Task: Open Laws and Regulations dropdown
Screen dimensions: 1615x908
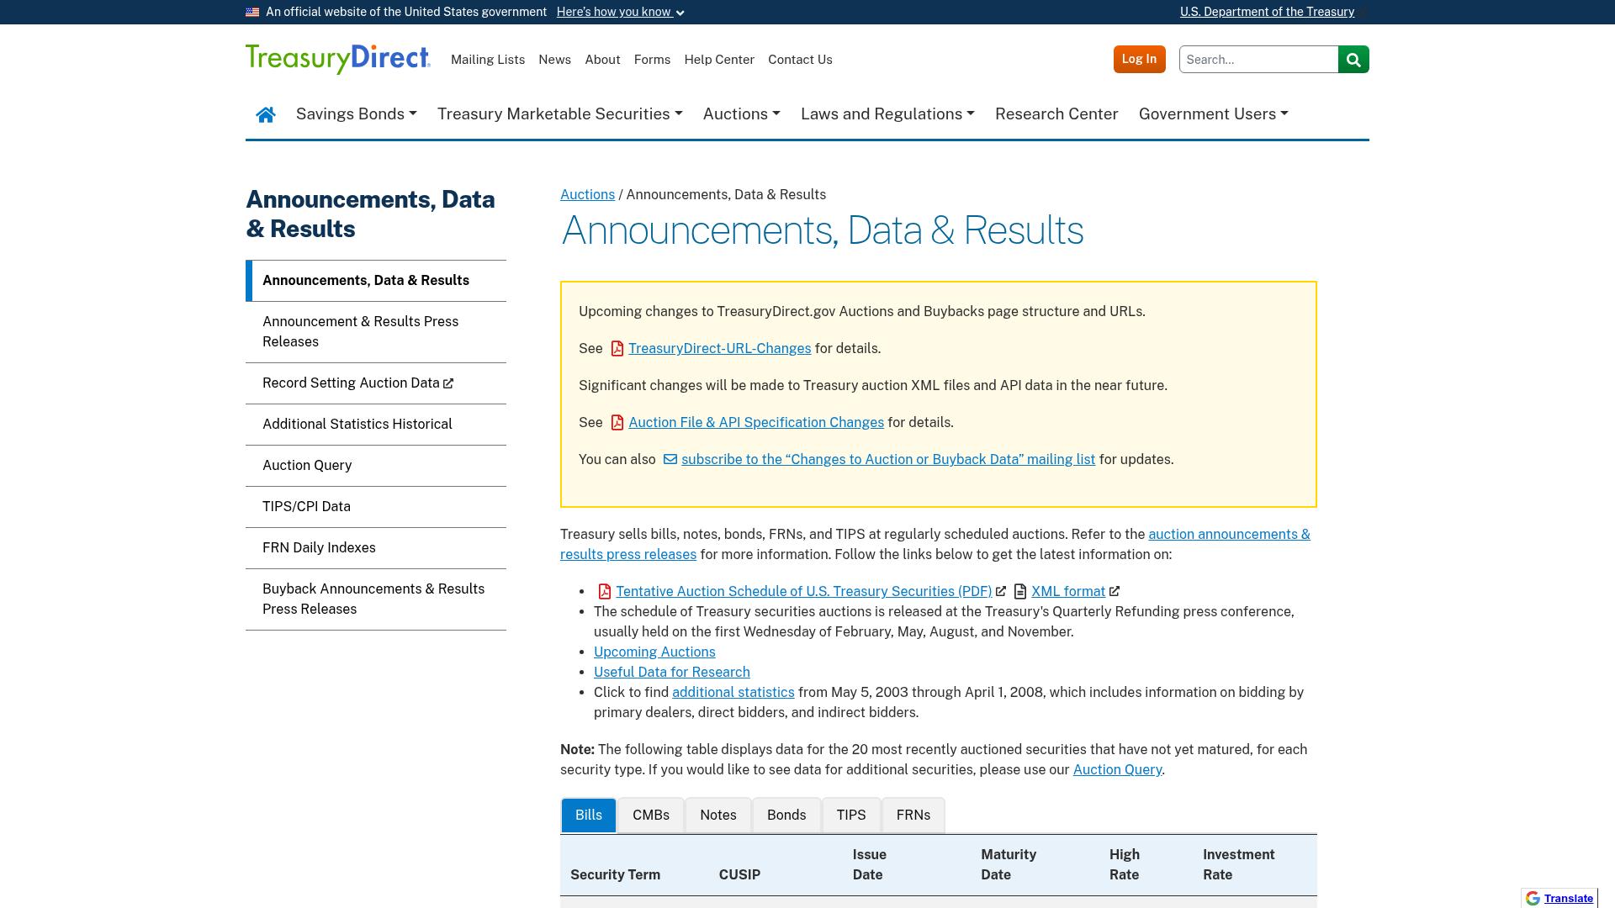Action: tap(887, 114)
